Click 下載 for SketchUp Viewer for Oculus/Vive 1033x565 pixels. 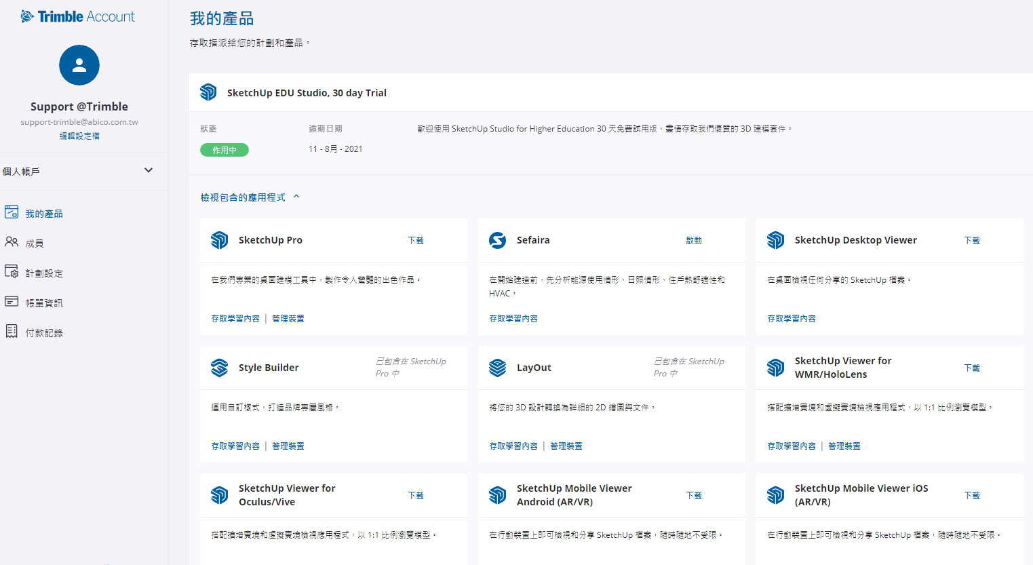tap(416, 496)
